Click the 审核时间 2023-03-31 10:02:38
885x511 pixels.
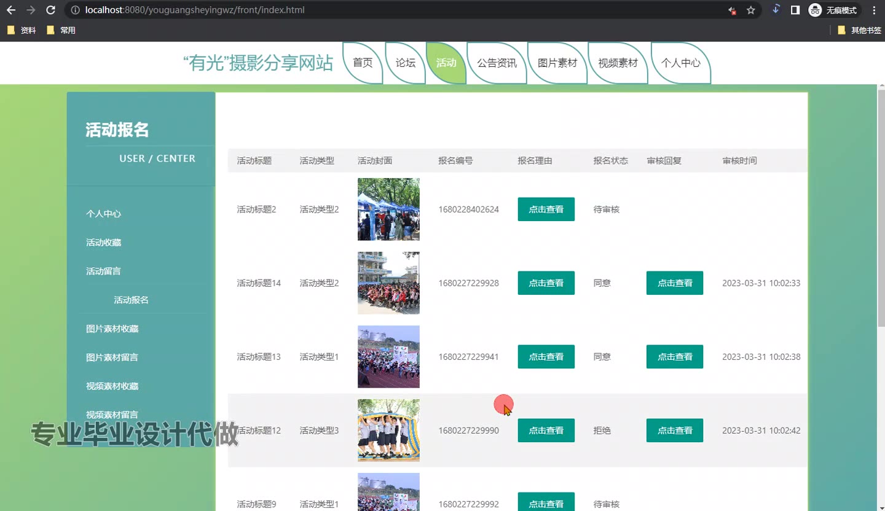pos(761,357)
